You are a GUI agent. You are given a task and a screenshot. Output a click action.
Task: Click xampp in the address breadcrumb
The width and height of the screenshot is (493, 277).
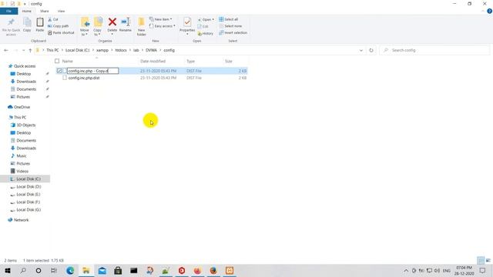click(x=102, y=50)
